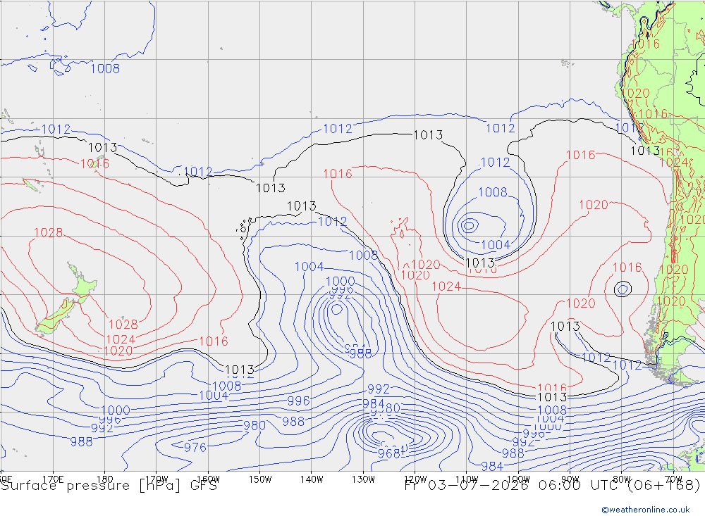Click the 1012 label near 160W
705x516 pixels.
click(x=198, y=172)
